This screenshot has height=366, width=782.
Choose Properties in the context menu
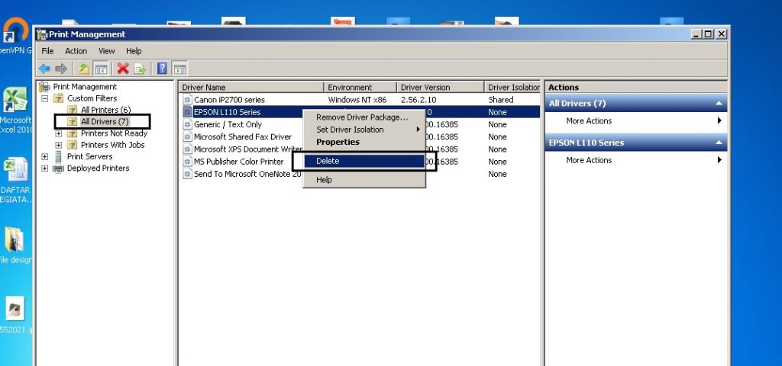point(364,142)
